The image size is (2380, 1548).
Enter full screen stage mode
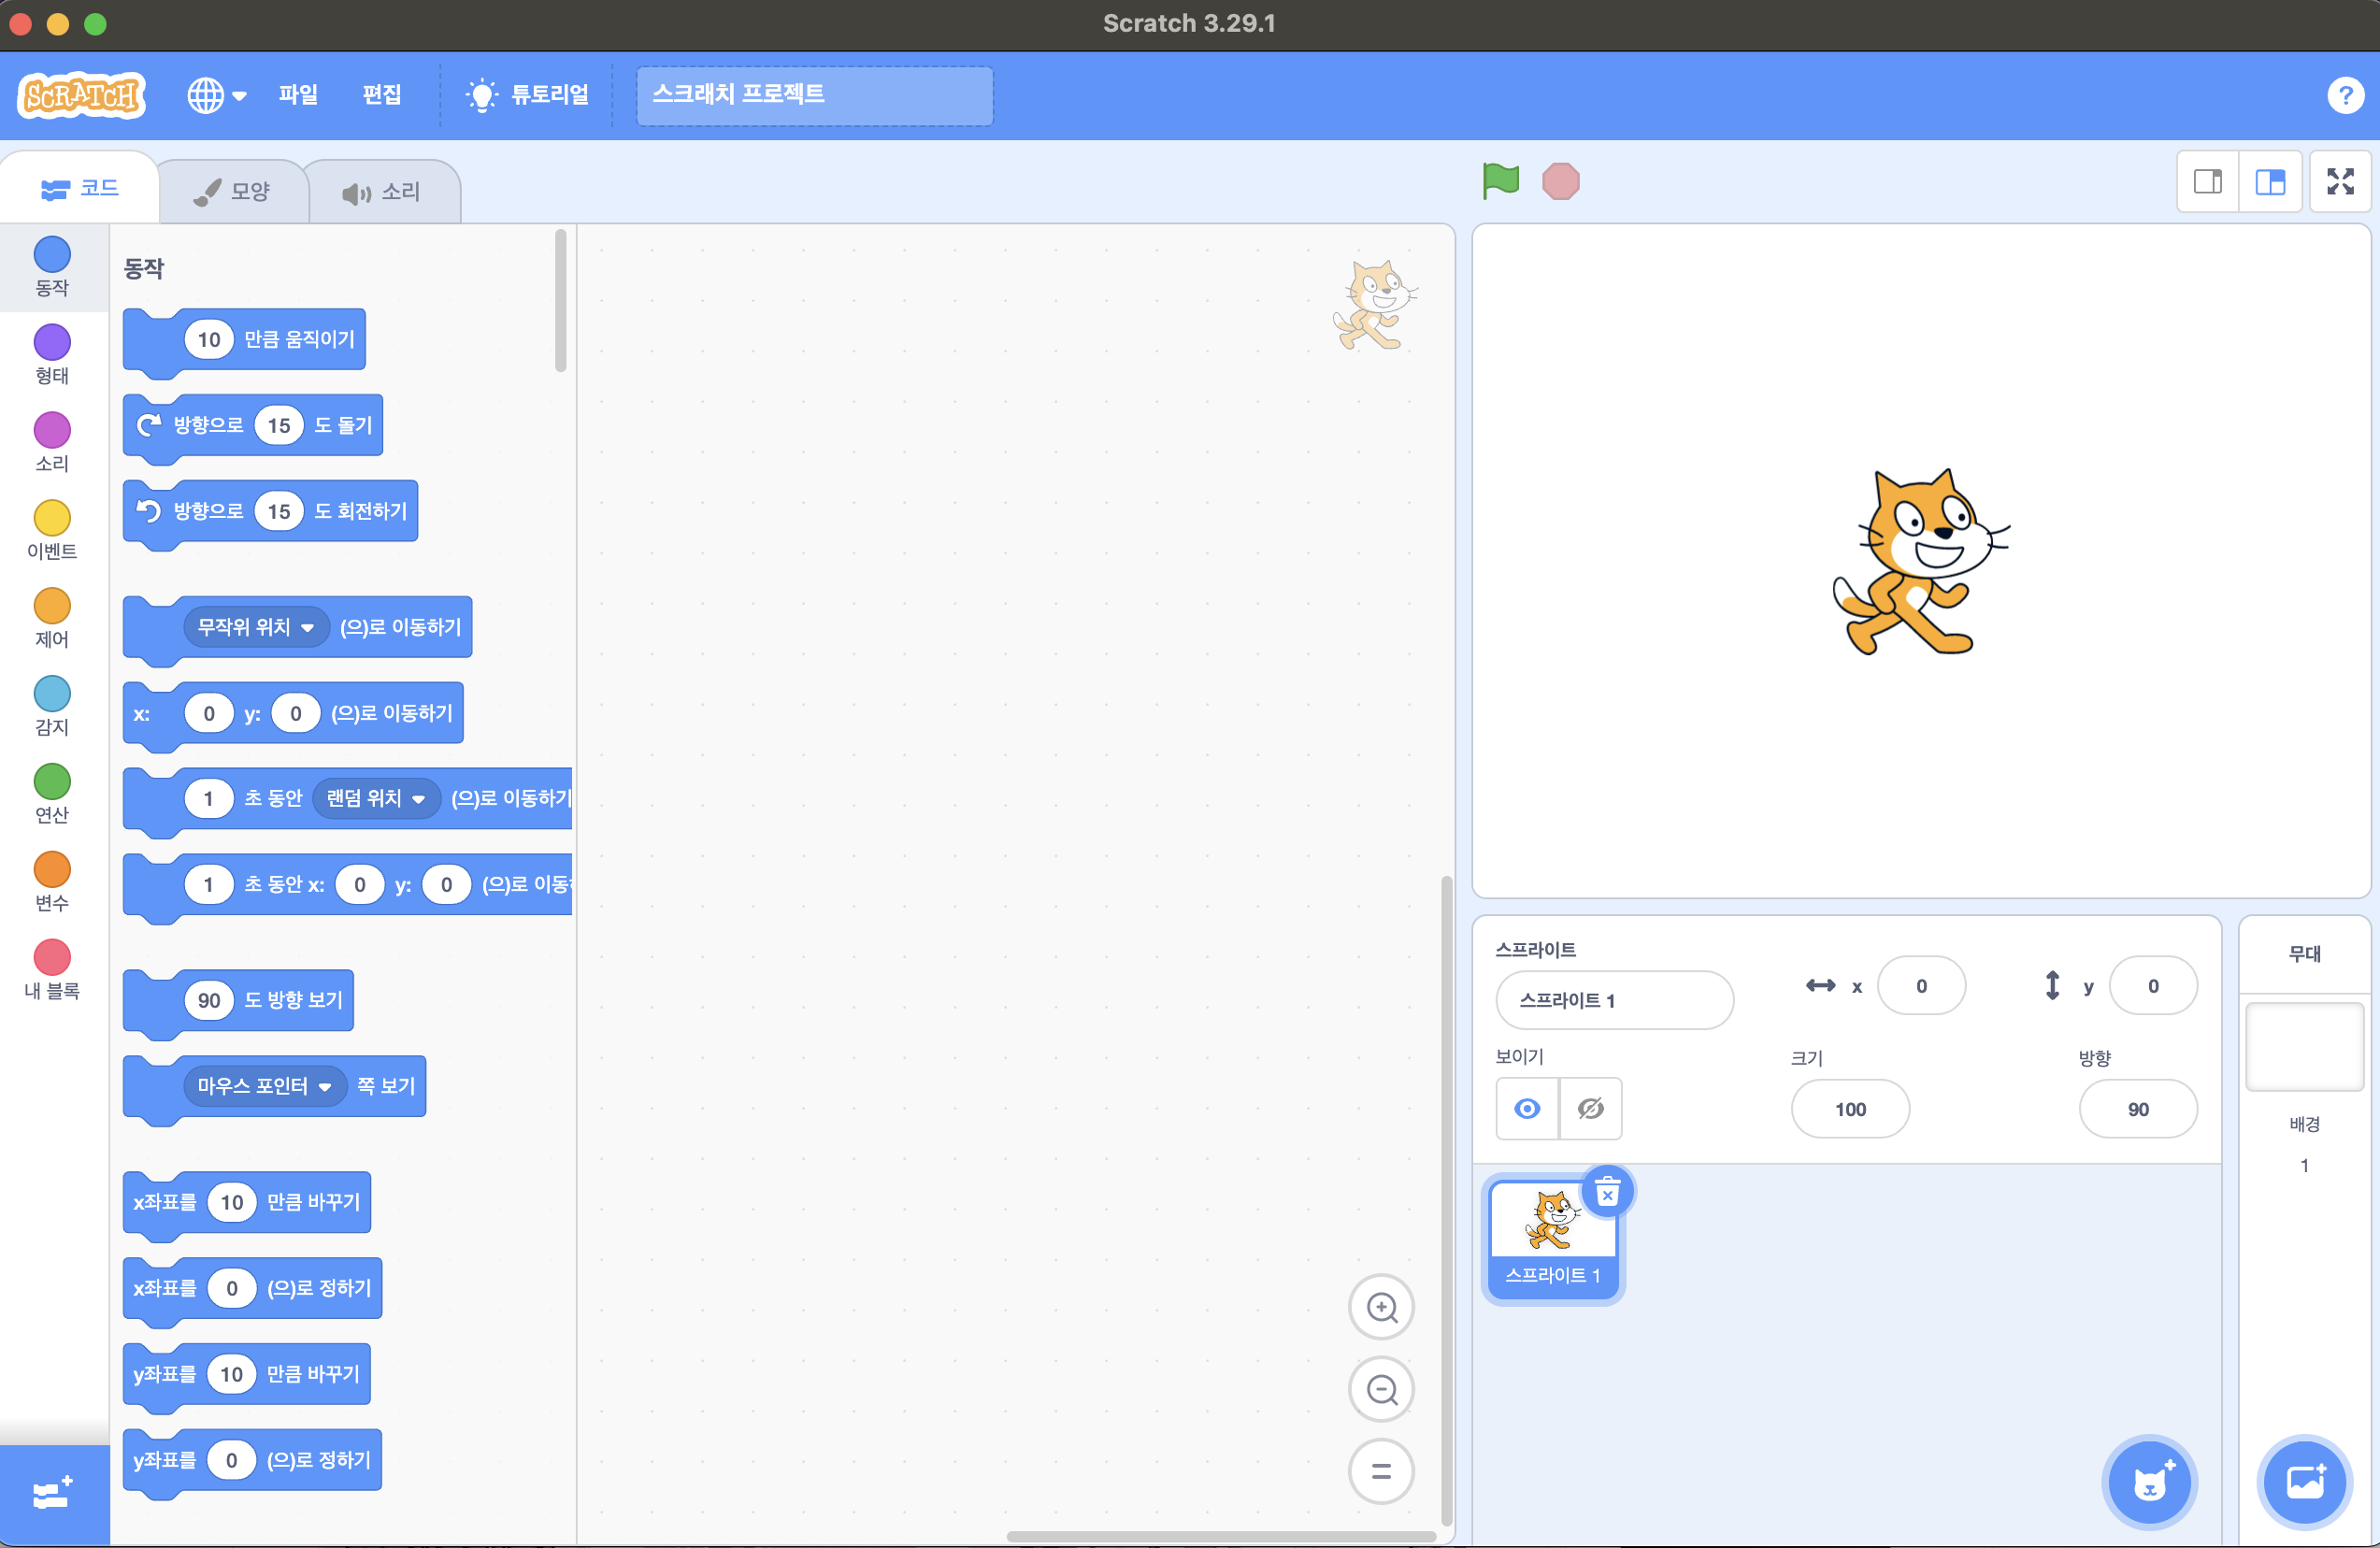[2340, 181]
